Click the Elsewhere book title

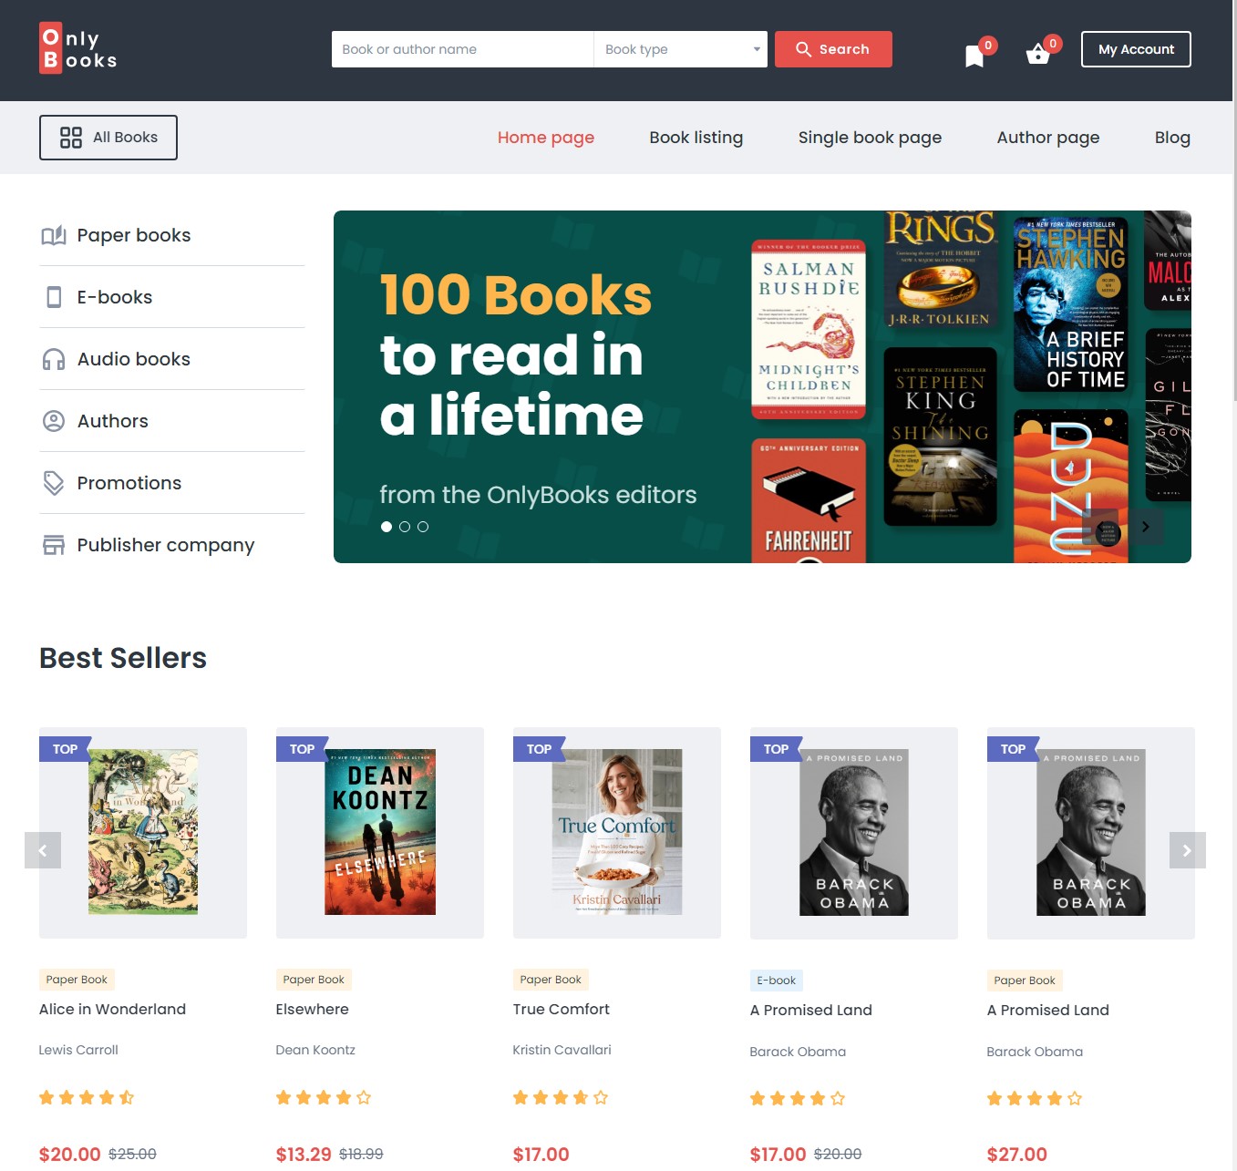coord(312,1009)
